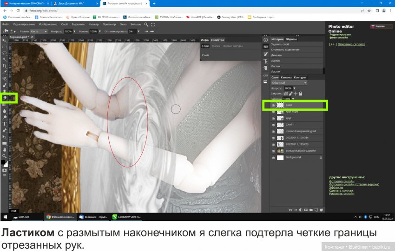The height and width of the screenshot is (251, 395).
Task: Hide the руки layer
Action: pyautogui.click(x=273, y=106)
